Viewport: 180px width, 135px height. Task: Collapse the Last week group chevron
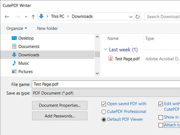pos(105,49)
